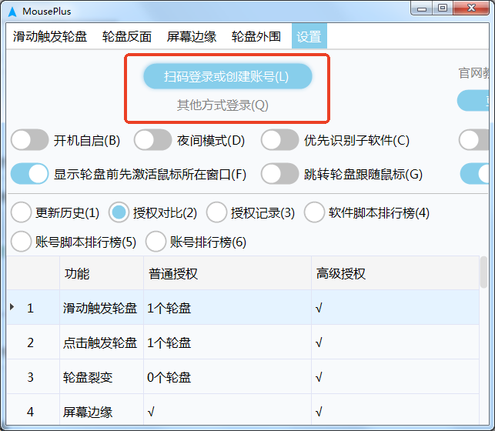This screenshot has width=495, height=431.
Task: Toggle 优先识别子软件(C) switch
Action: (x=279, y=140)
